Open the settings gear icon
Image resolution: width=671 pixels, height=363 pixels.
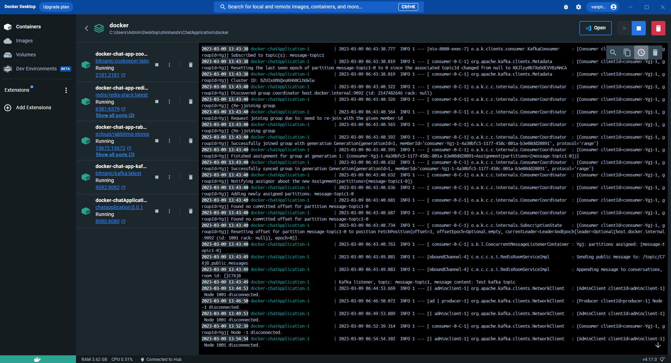pyautogui.click(x=579, y=7)
